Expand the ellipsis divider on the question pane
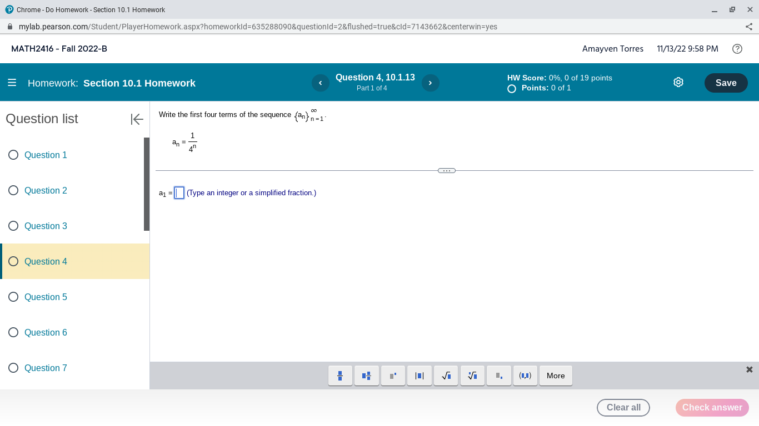The width and height of the screenshot is (759, 426). pyautogui.click(x=446, y=170)
